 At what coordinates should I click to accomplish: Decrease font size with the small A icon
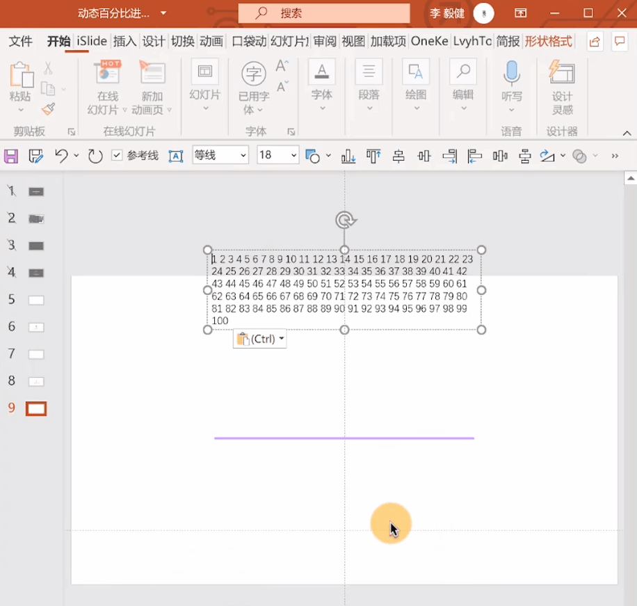[282, 86]
